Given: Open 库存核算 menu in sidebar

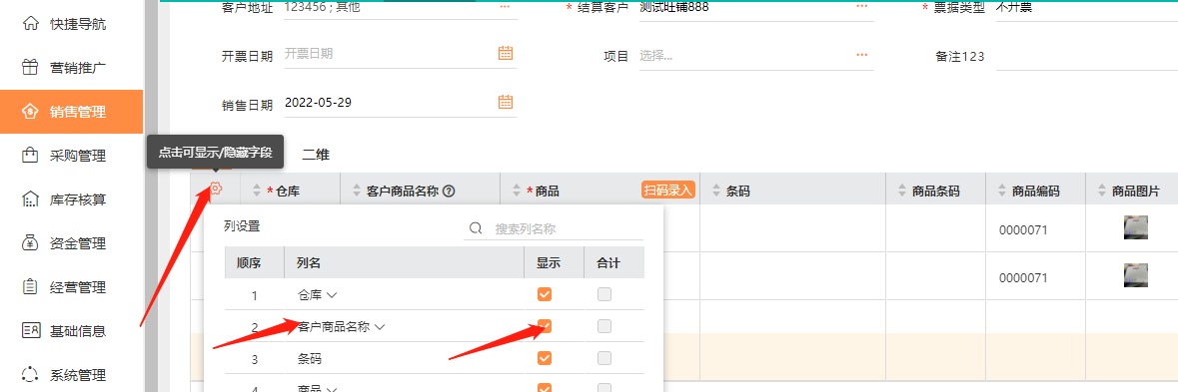Looking at the screenshot, I should 71,199.
